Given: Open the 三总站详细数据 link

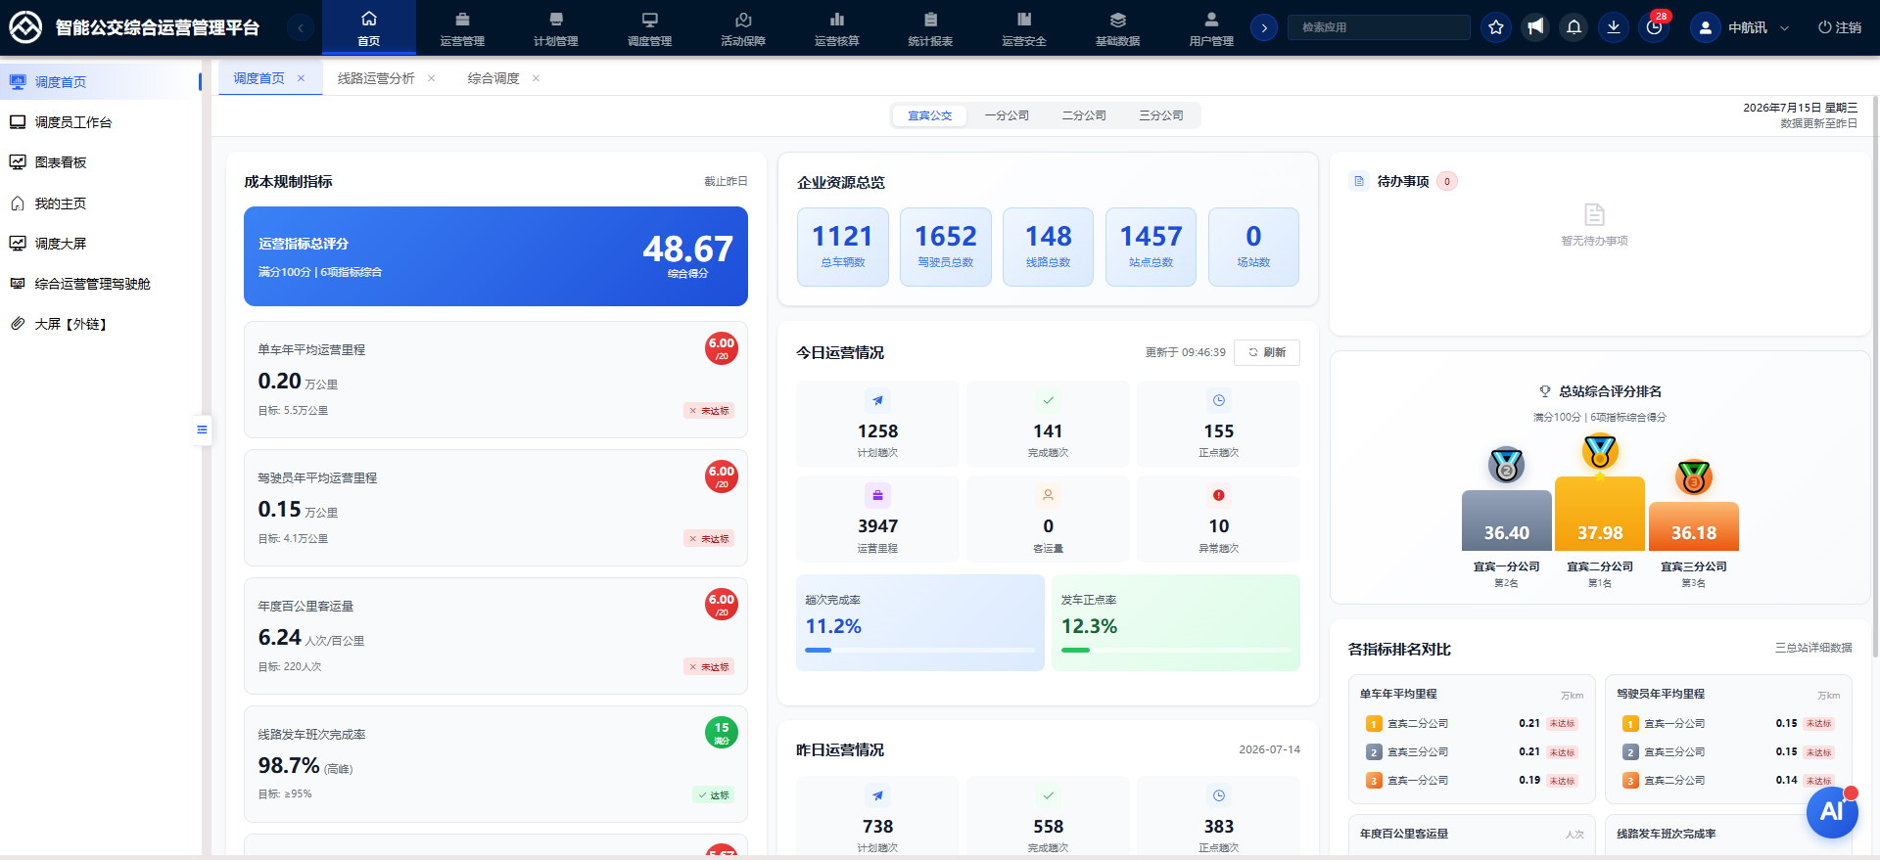Looking at the screenshot, I should tap(1813, 648).
